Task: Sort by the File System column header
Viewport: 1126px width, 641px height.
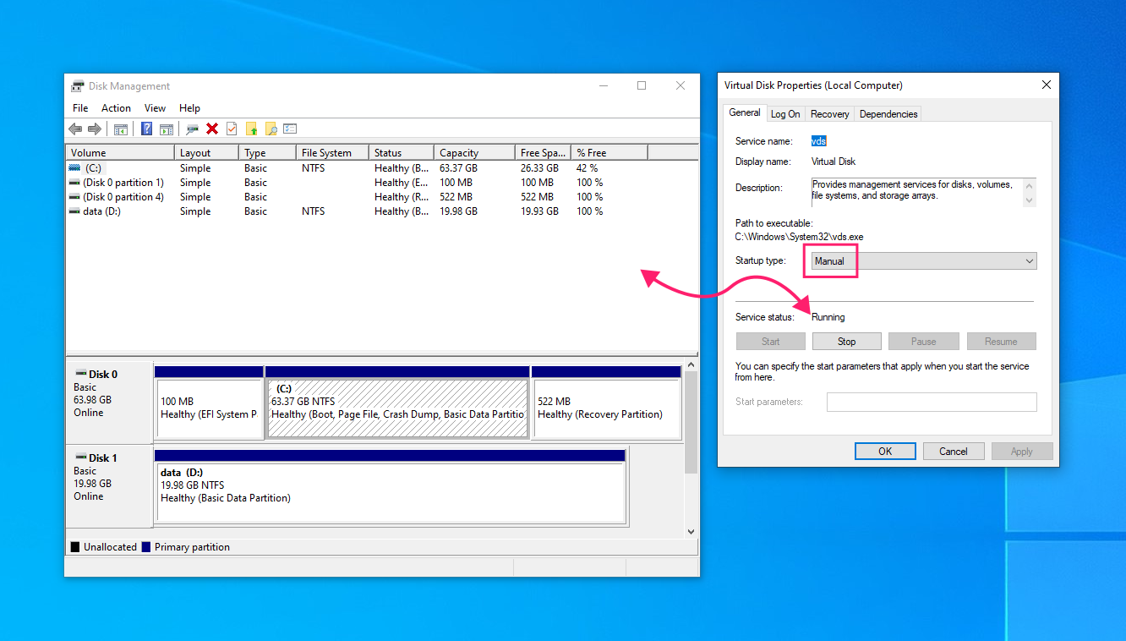Action: pos(333,153)
